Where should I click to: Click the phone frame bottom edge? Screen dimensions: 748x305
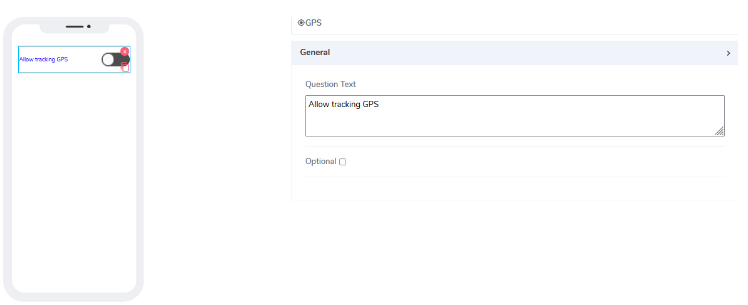point(74,297)
